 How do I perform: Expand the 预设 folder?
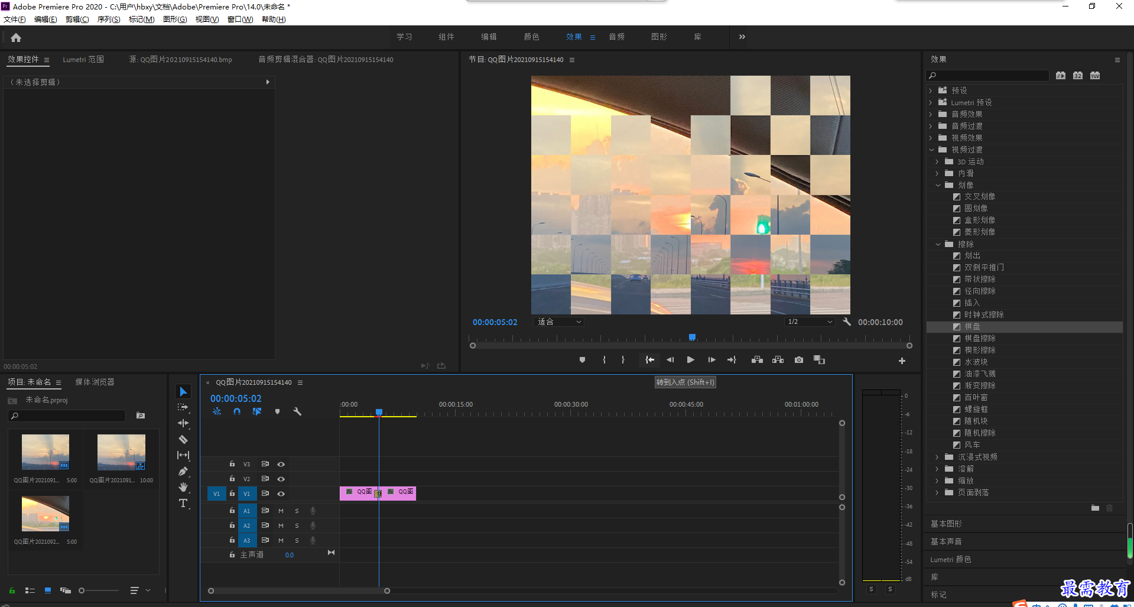click(x=931, y=90)
